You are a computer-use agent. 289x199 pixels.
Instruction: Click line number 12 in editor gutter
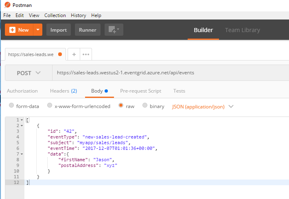pyautogui.click(x=16, y=182)
